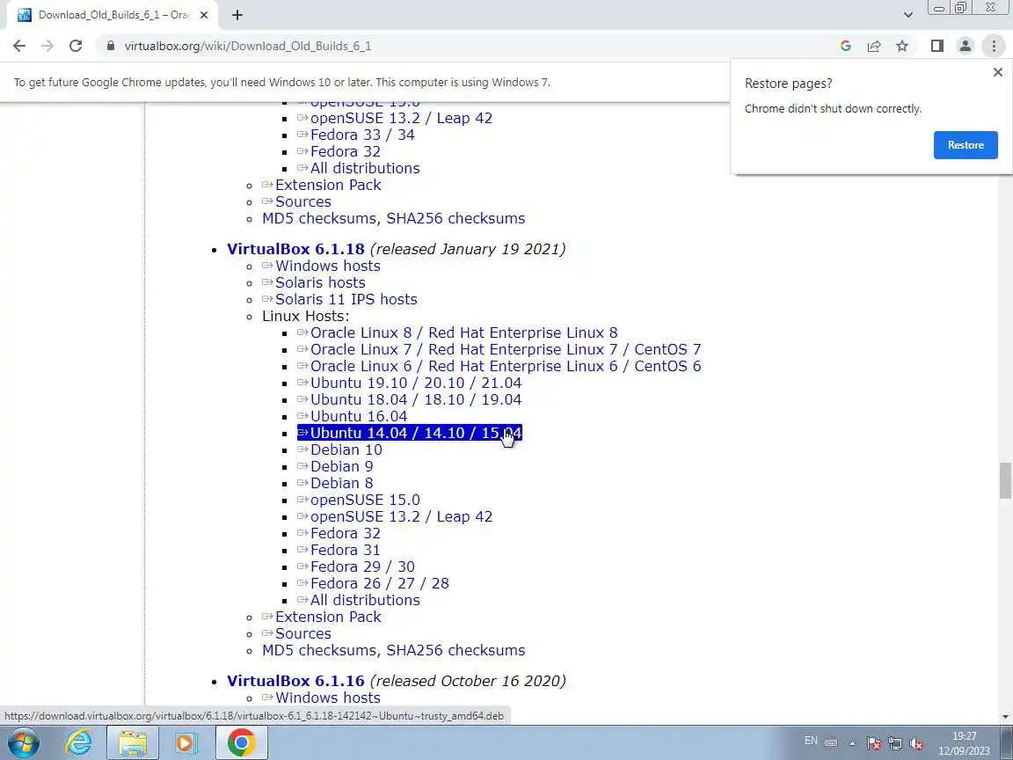Click the Restore button
This screenshot has height=760, width=1013.
(966, 145)
